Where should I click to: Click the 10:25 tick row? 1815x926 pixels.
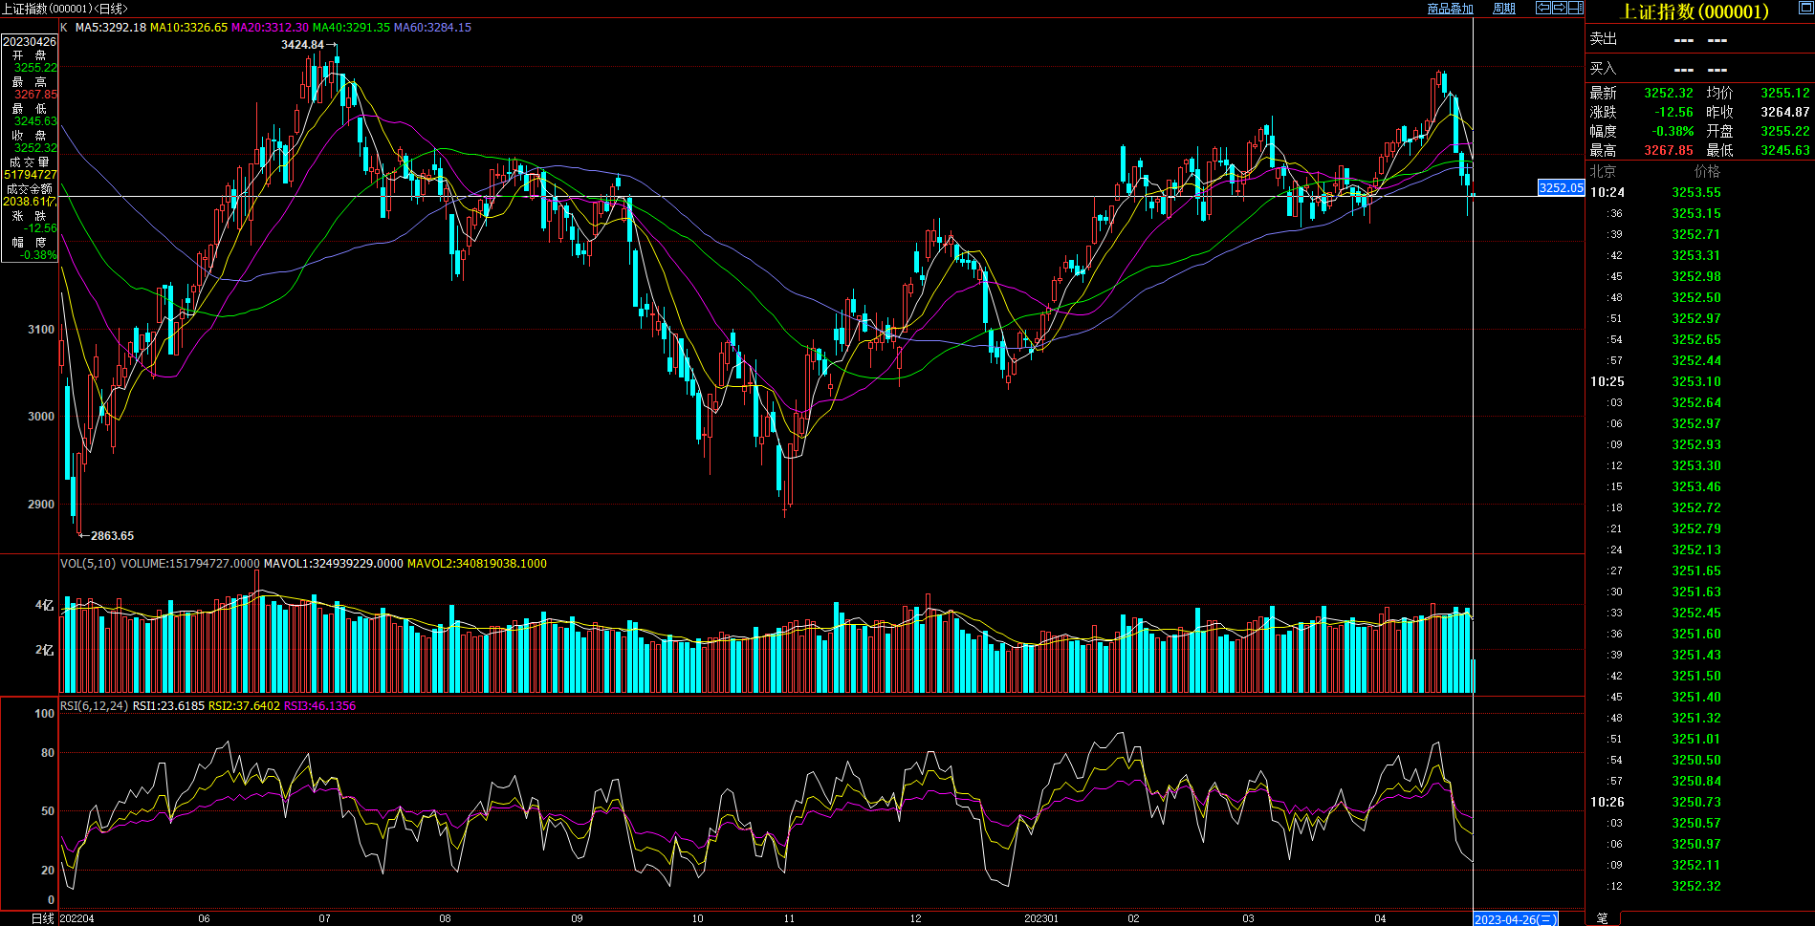pyautogui.click(x=1699, y=381)
